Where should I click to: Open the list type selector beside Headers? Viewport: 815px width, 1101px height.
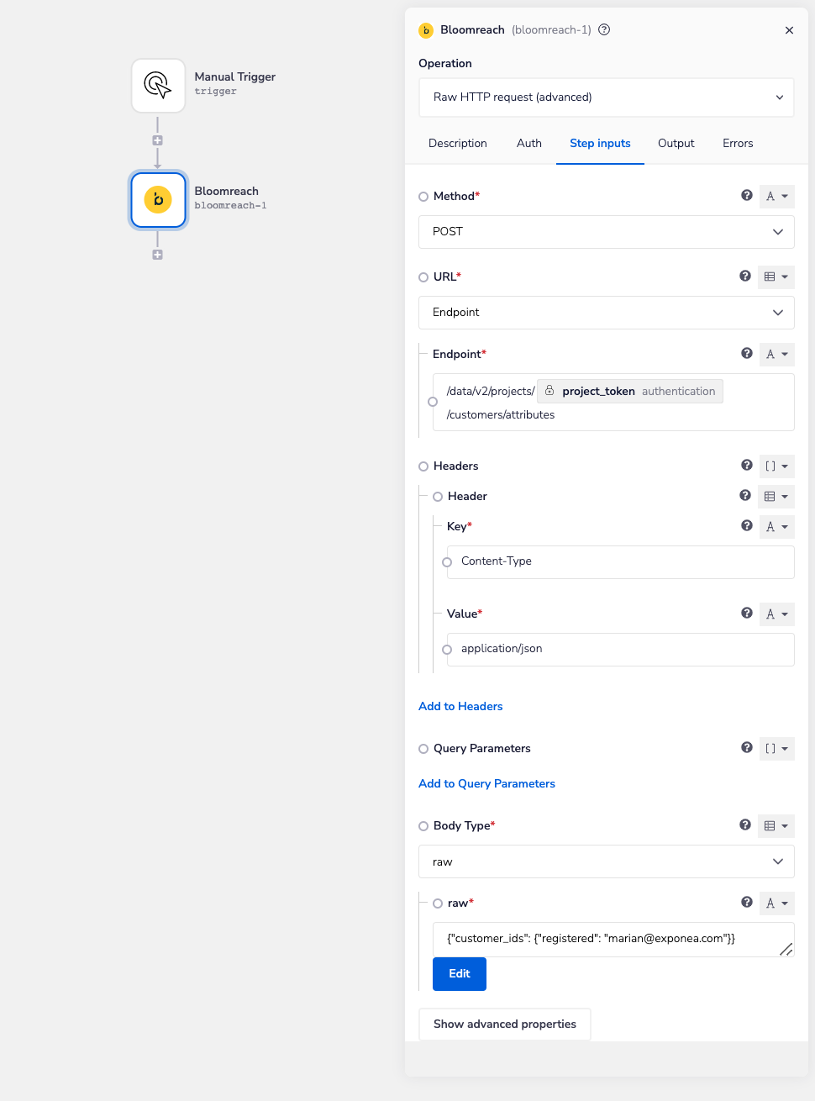(776, 466)
